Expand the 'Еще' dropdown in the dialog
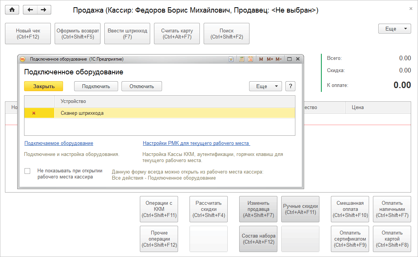The image size is (418, 257). pyautogui.click(x=265, y=86)
